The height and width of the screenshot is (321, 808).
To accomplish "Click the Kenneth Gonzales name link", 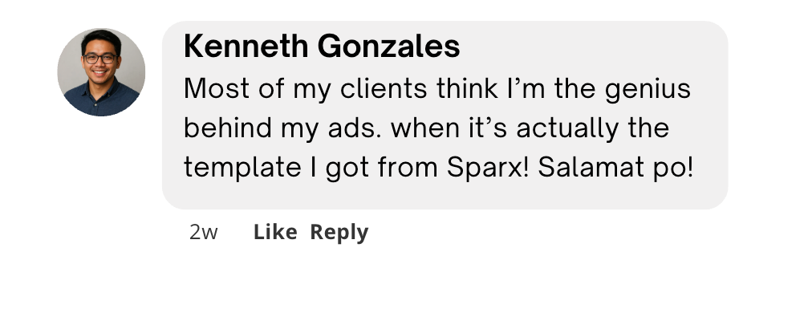I will 322,47.
